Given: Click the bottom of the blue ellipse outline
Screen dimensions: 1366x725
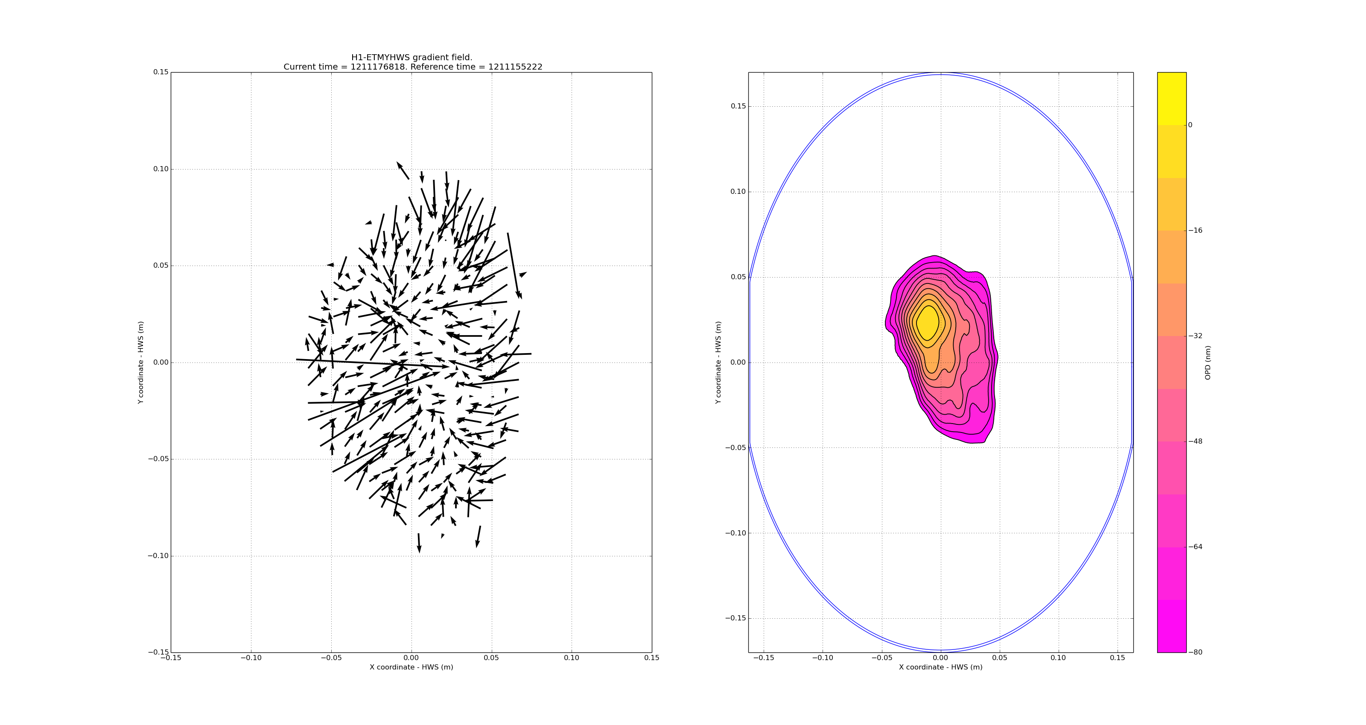Looking at the screenshot, I should click(x=941, y=650).
